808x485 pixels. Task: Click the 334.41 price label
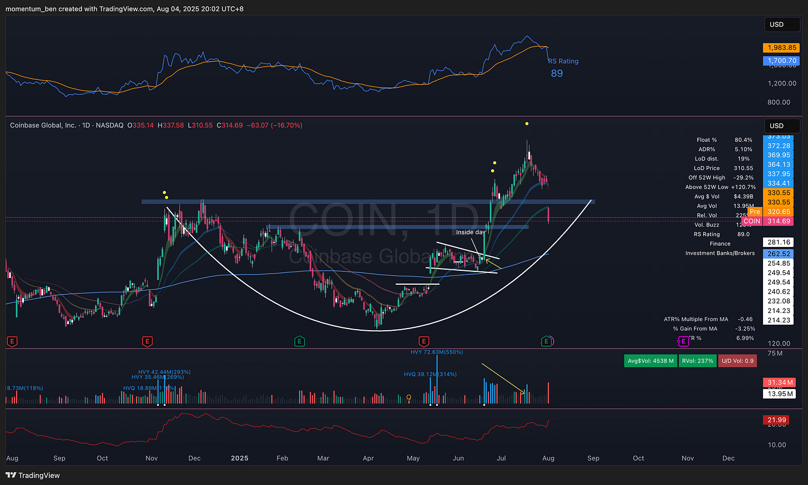coord(779,184)
